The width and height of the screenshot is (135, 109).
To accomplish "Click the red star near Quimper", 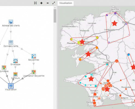I will [x=107, y=89].
